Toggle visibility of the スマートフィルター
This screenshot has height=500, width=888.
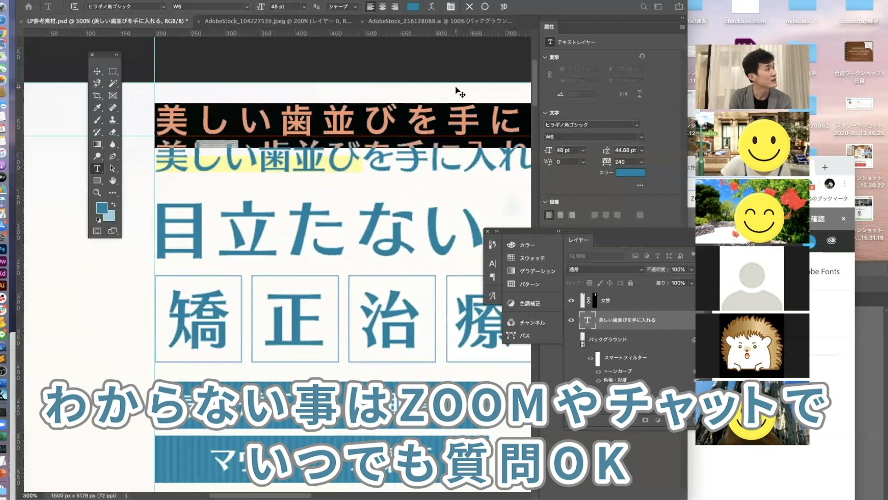590,358
